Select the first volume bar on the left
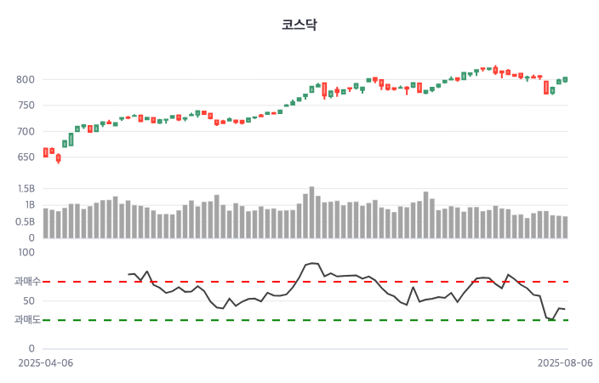This screenshot has height=383, width=599. click(46, 223)
